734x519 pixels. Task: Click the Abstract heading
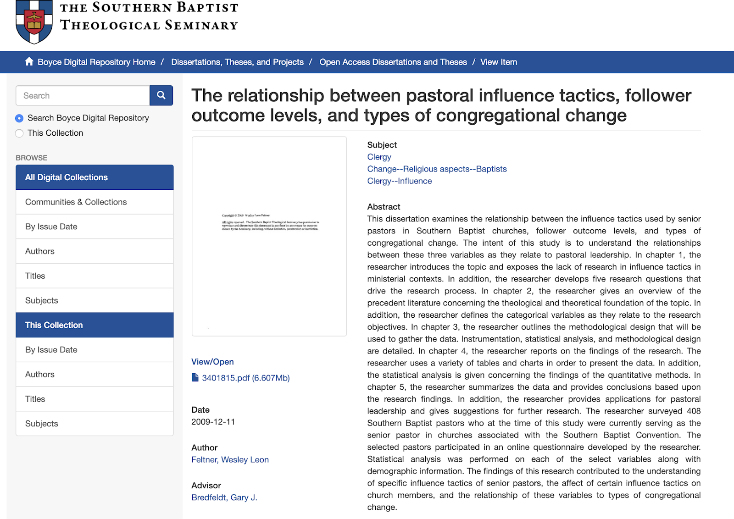tap(384, 207)
